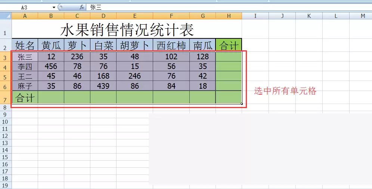Image resolution: width=372 pixels, height=189 pixels.
Task: Select row 7 header
Action: [x=6, y=97]
